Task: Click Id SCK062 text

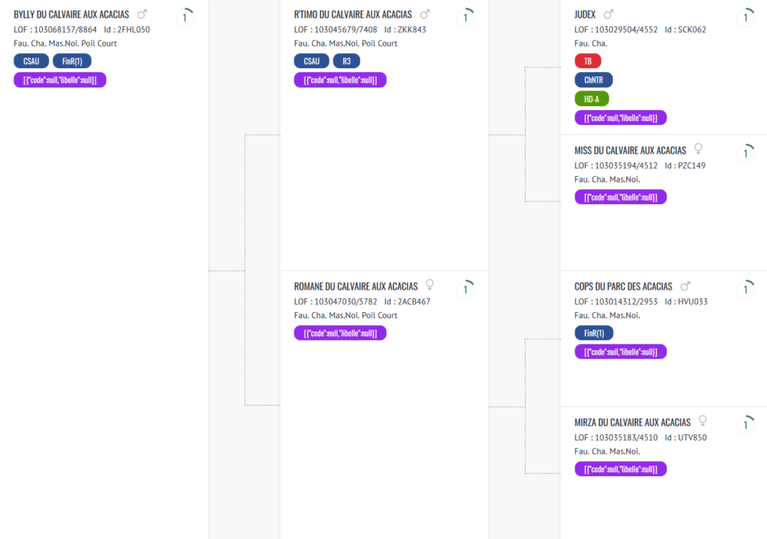Action: pos(685,30)
